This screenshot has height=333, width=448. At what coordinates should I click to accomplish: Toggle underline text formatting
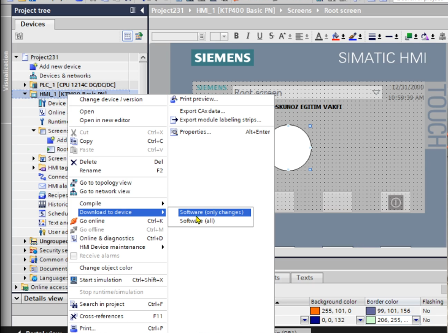click(x=260, y=36)
